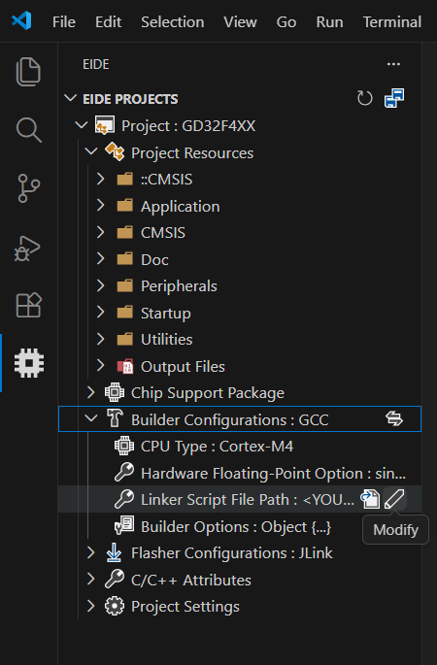Collapse the EIDE PROJECTS section
This screenshot has height=665, width=437.
[70, 98]
